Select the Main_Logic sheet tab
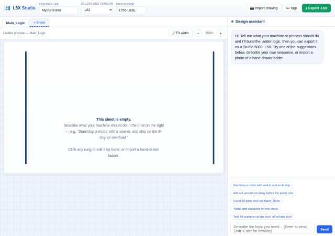The height and width of the screenshot is (236, 335). tap(15, 23)
